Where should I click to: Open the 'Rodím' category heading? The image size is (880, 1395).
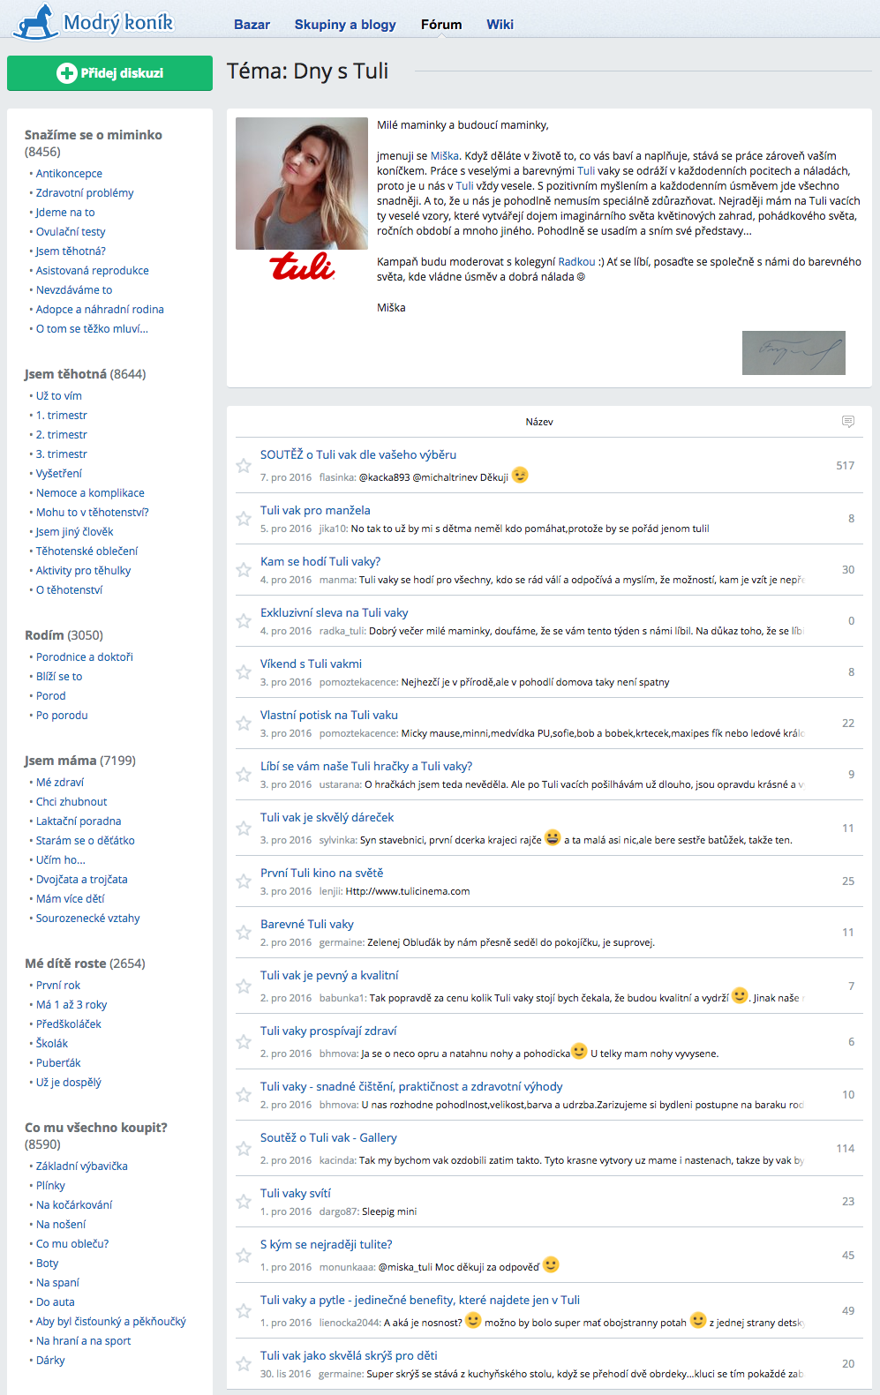[x=44, y=635]
